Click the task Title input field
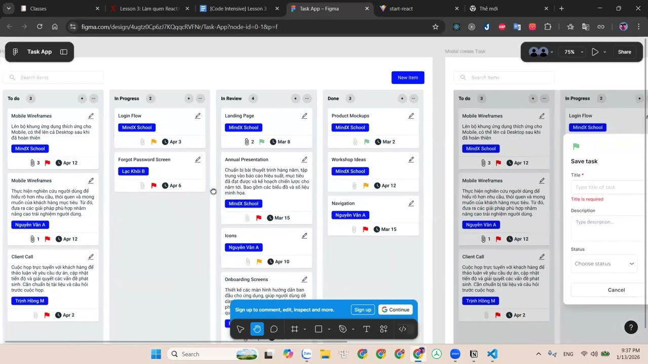This screenshot has width=648, height=364. 609,187
